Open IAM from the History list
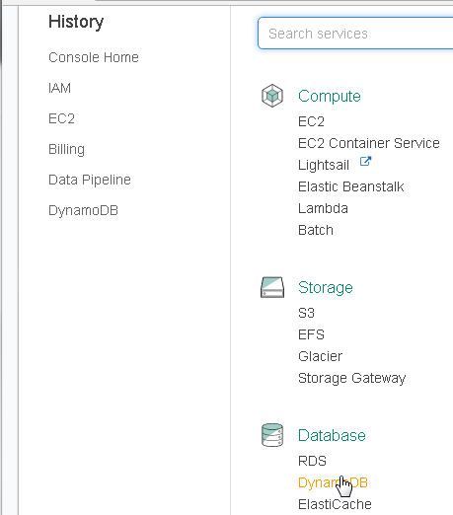Image resolution: width=453 pixels, height=515 pixels. tap(59, 88)
